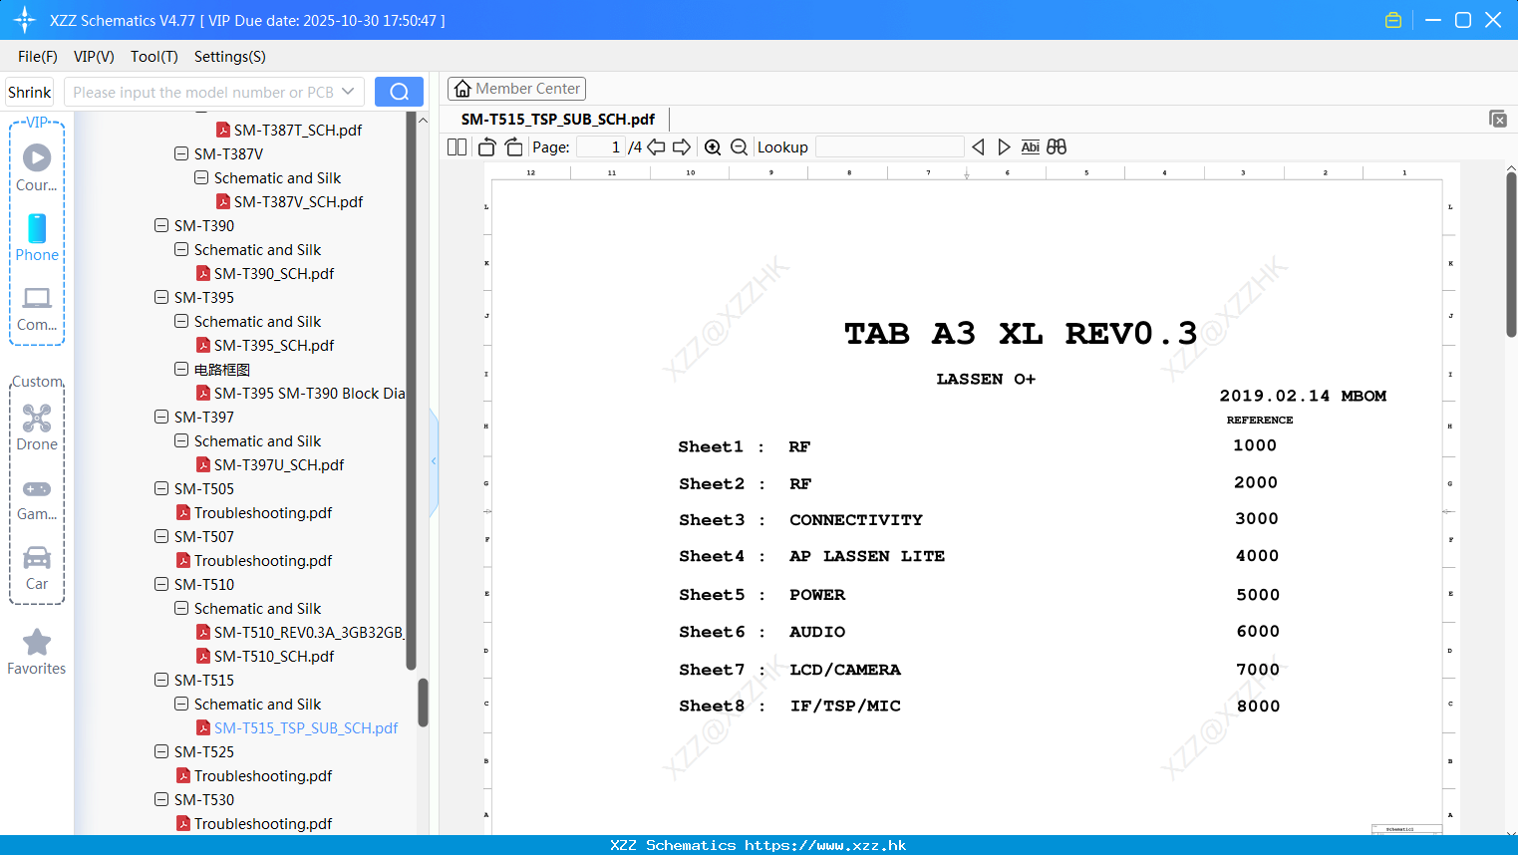The height and width of the screenshot is (855, 1518).
Task: Zoom in on the schematic
Action: (713, 147)
